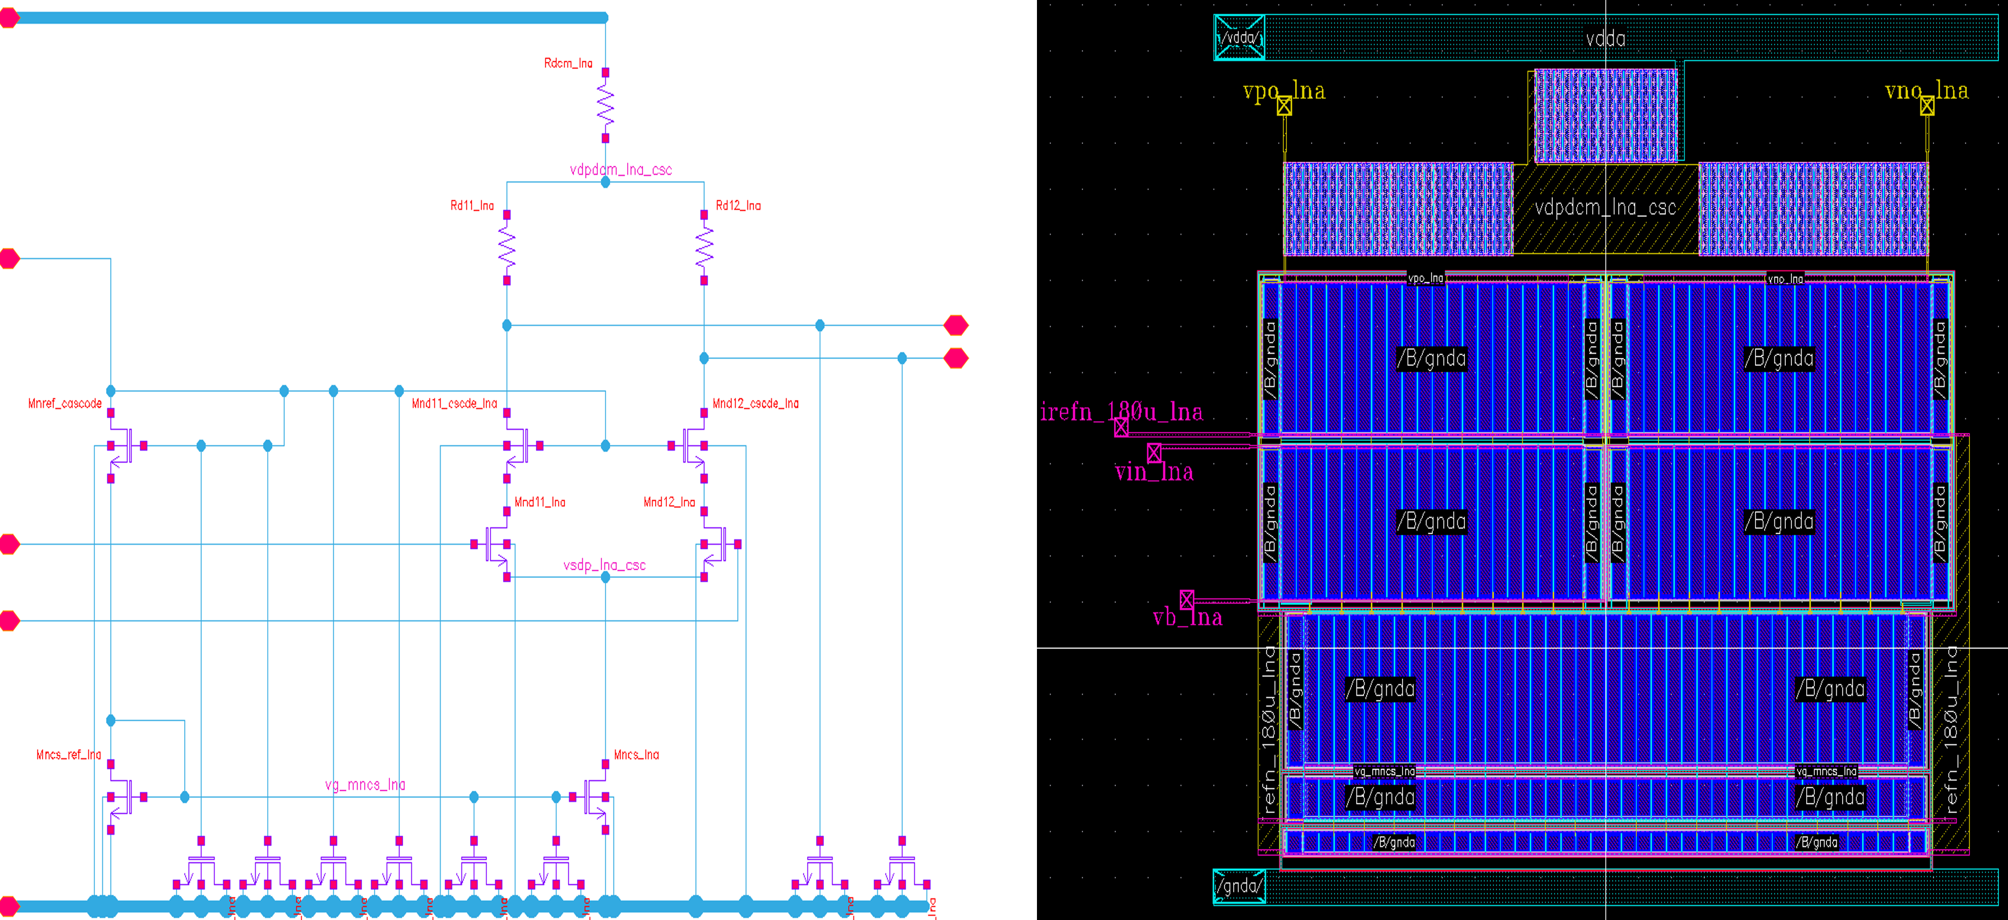2008x920 pixels.
Task: Click the yellow vno_lna pin label
Action: [1926, 90]
